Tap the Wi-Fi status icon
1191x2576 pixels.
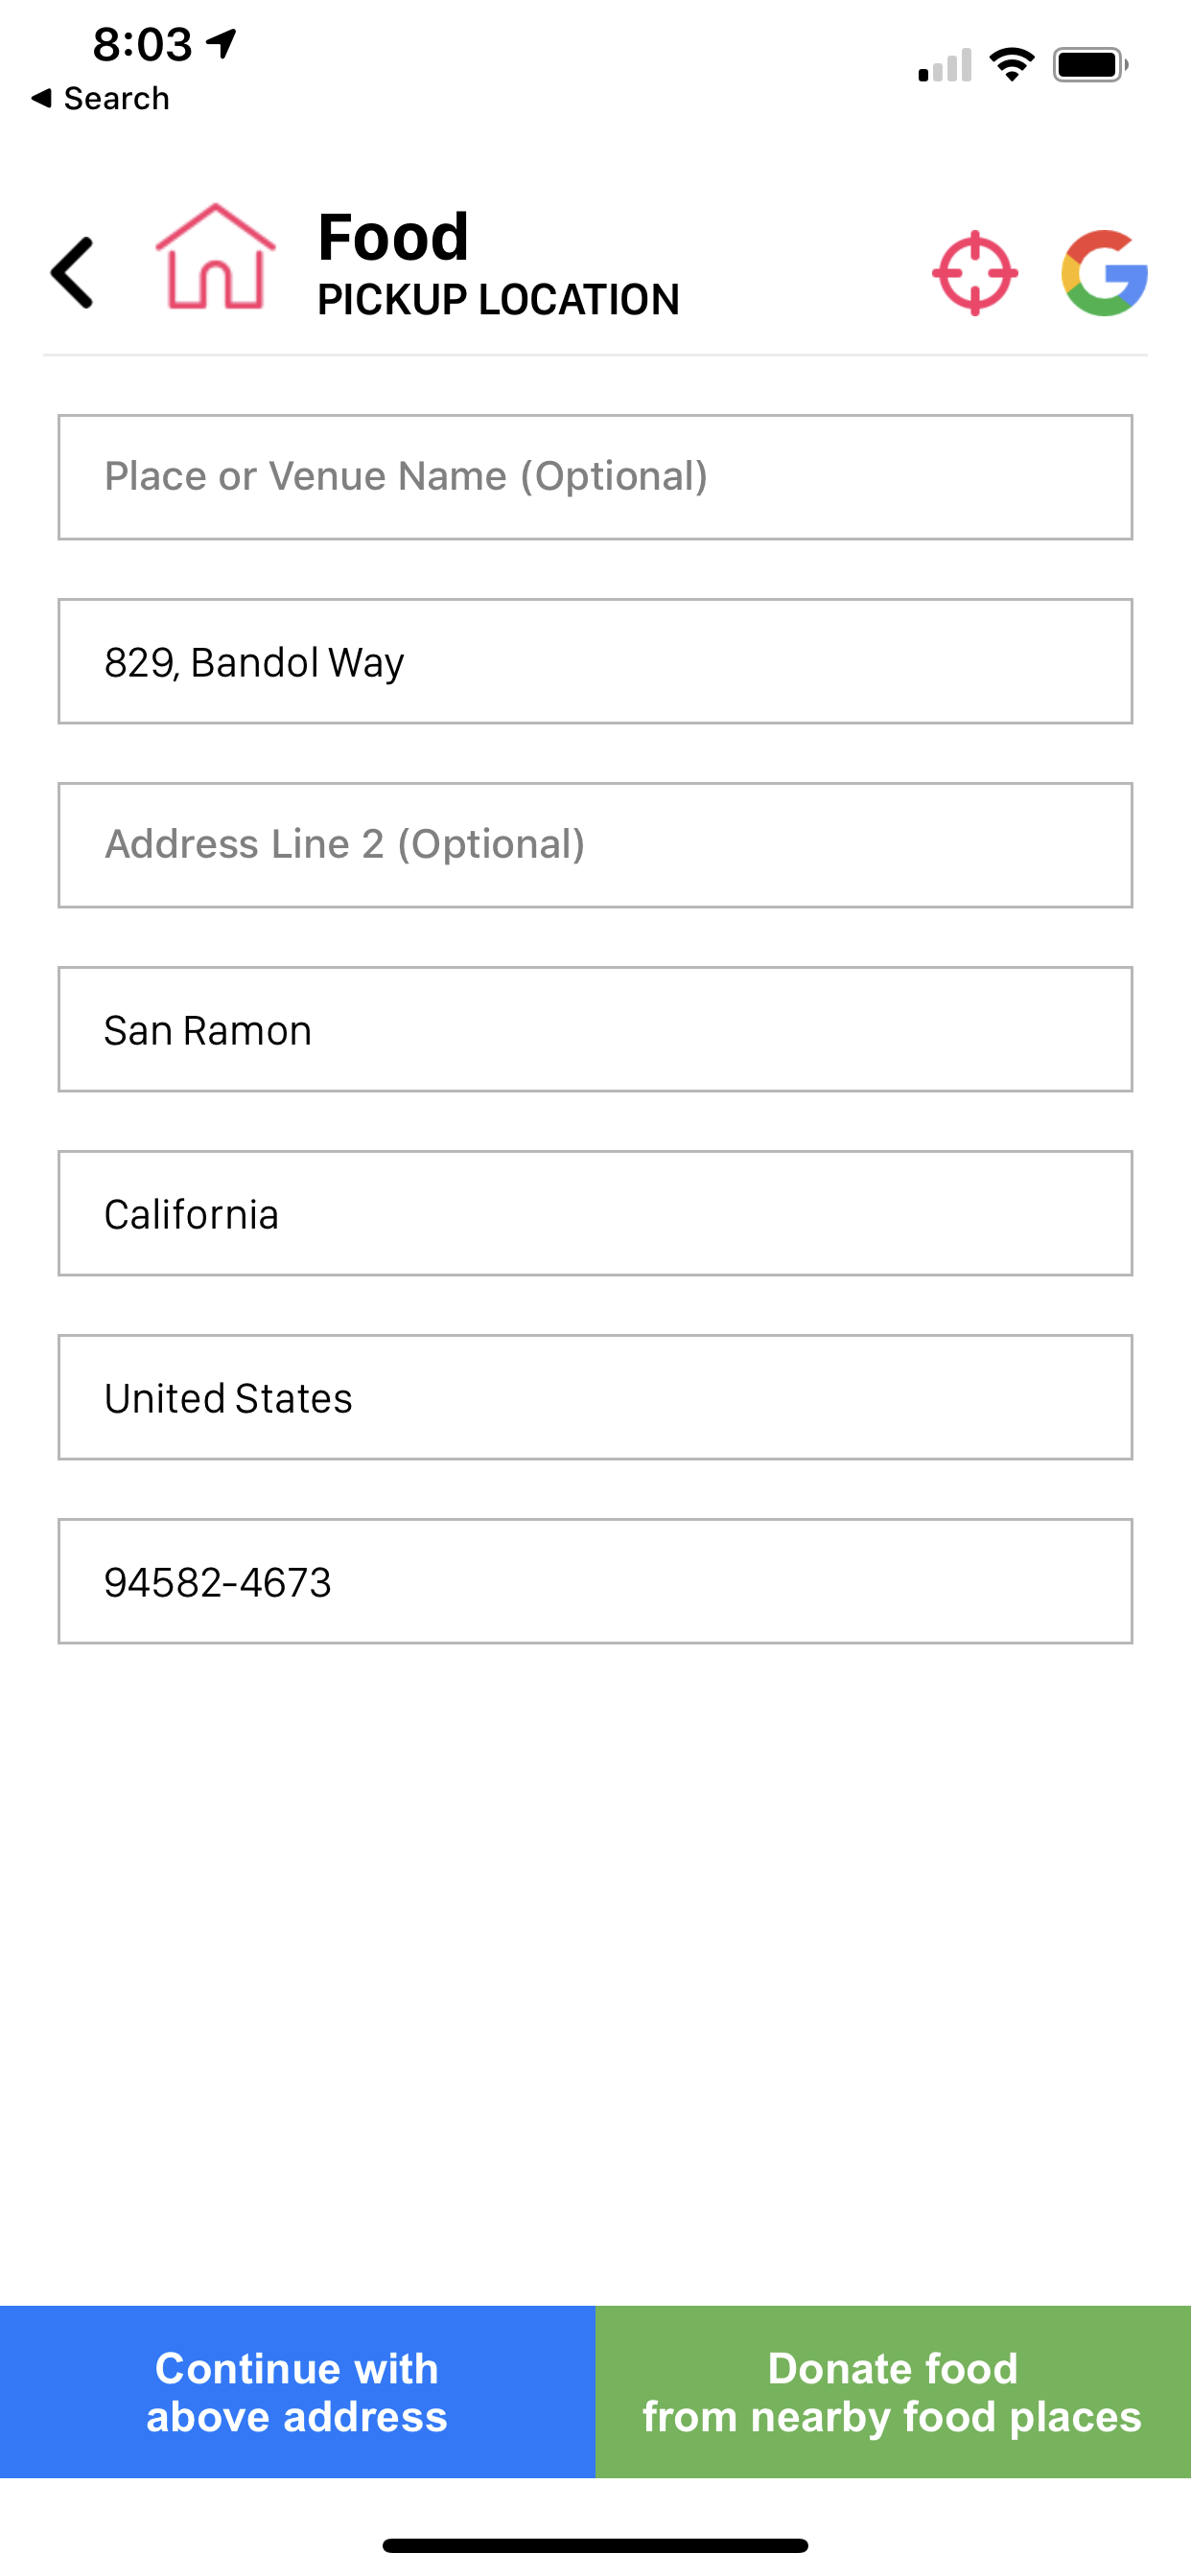click(1012, 65)
